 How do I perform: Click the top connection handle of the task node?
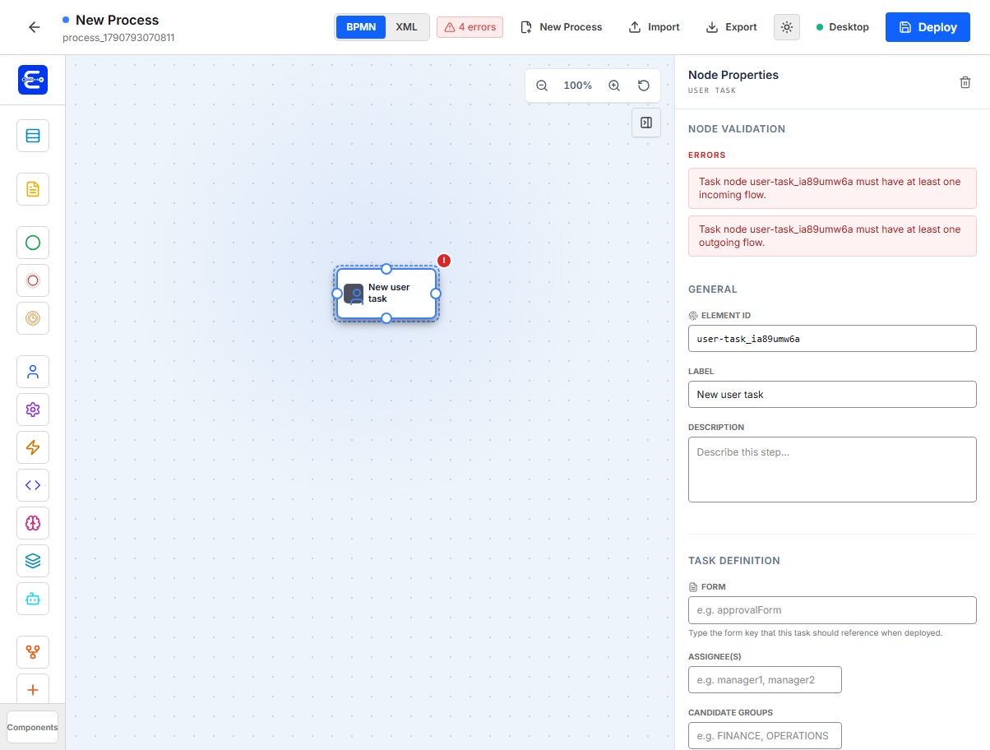pyautogui.click(x=386, y=269)
